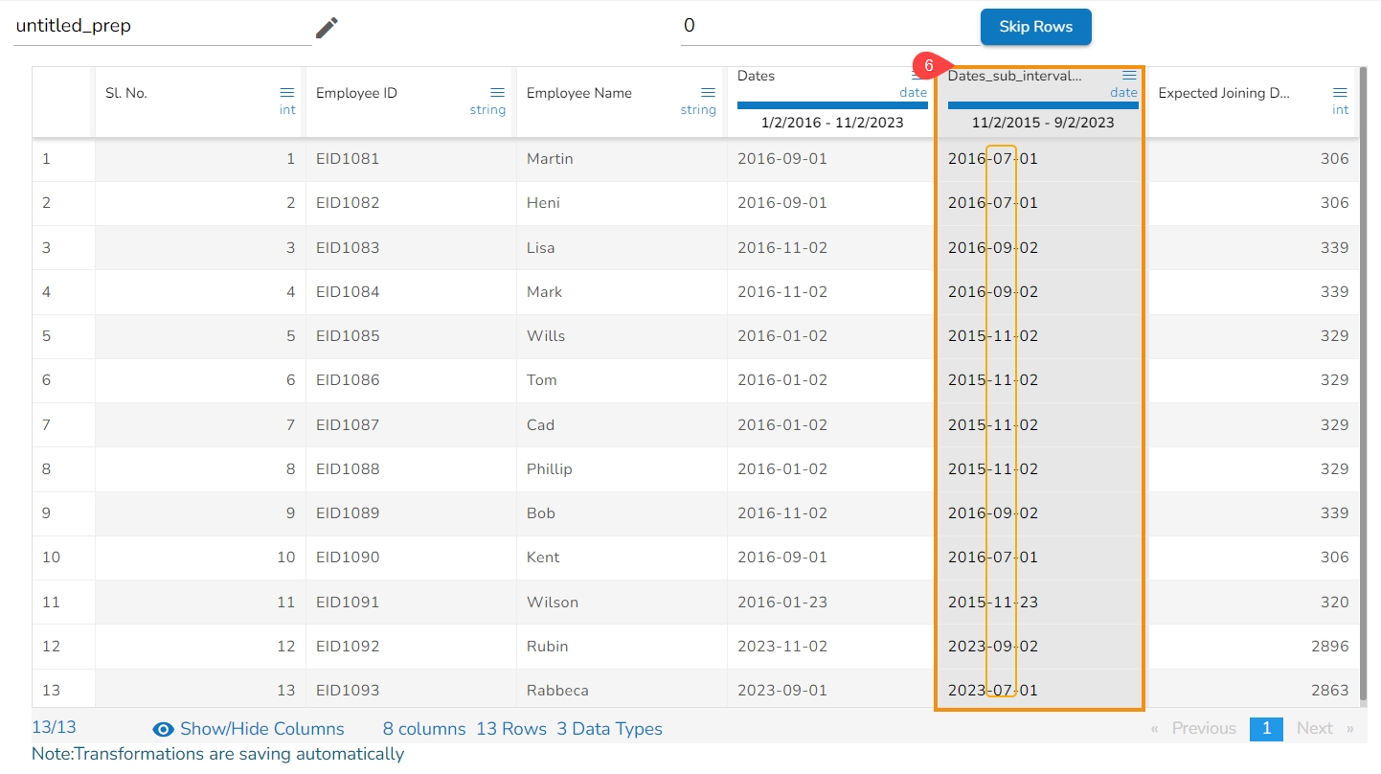Click the 3 Data Types summary link
The height and width of the screenshot is (774, 1381).
pyautogui.click(x=609, y=729)
